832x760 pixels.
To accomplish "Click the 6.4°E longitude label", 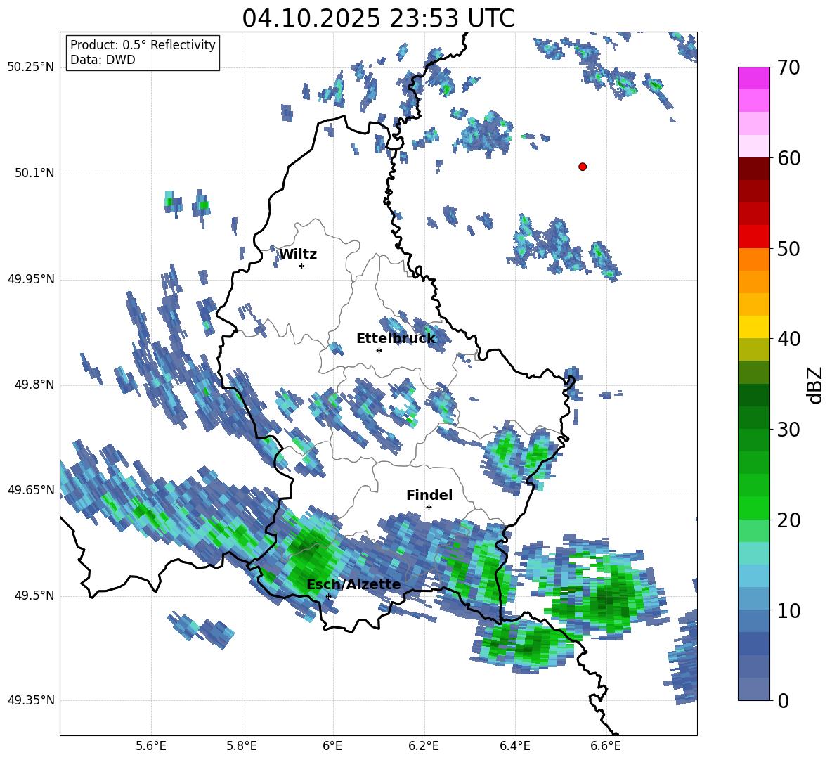I will (x=515, y=747).
